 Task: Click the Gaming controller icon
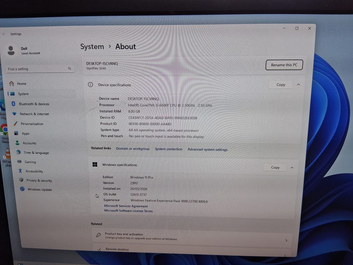(19, 162)
